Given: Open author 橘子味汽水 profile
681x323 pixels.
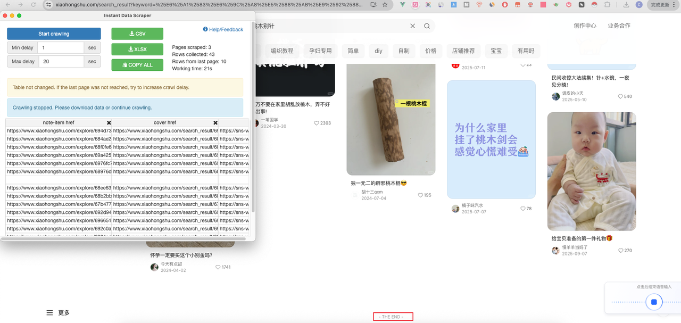Looking at the screenshot, I should pyautogui.click(x=472, y=205).
